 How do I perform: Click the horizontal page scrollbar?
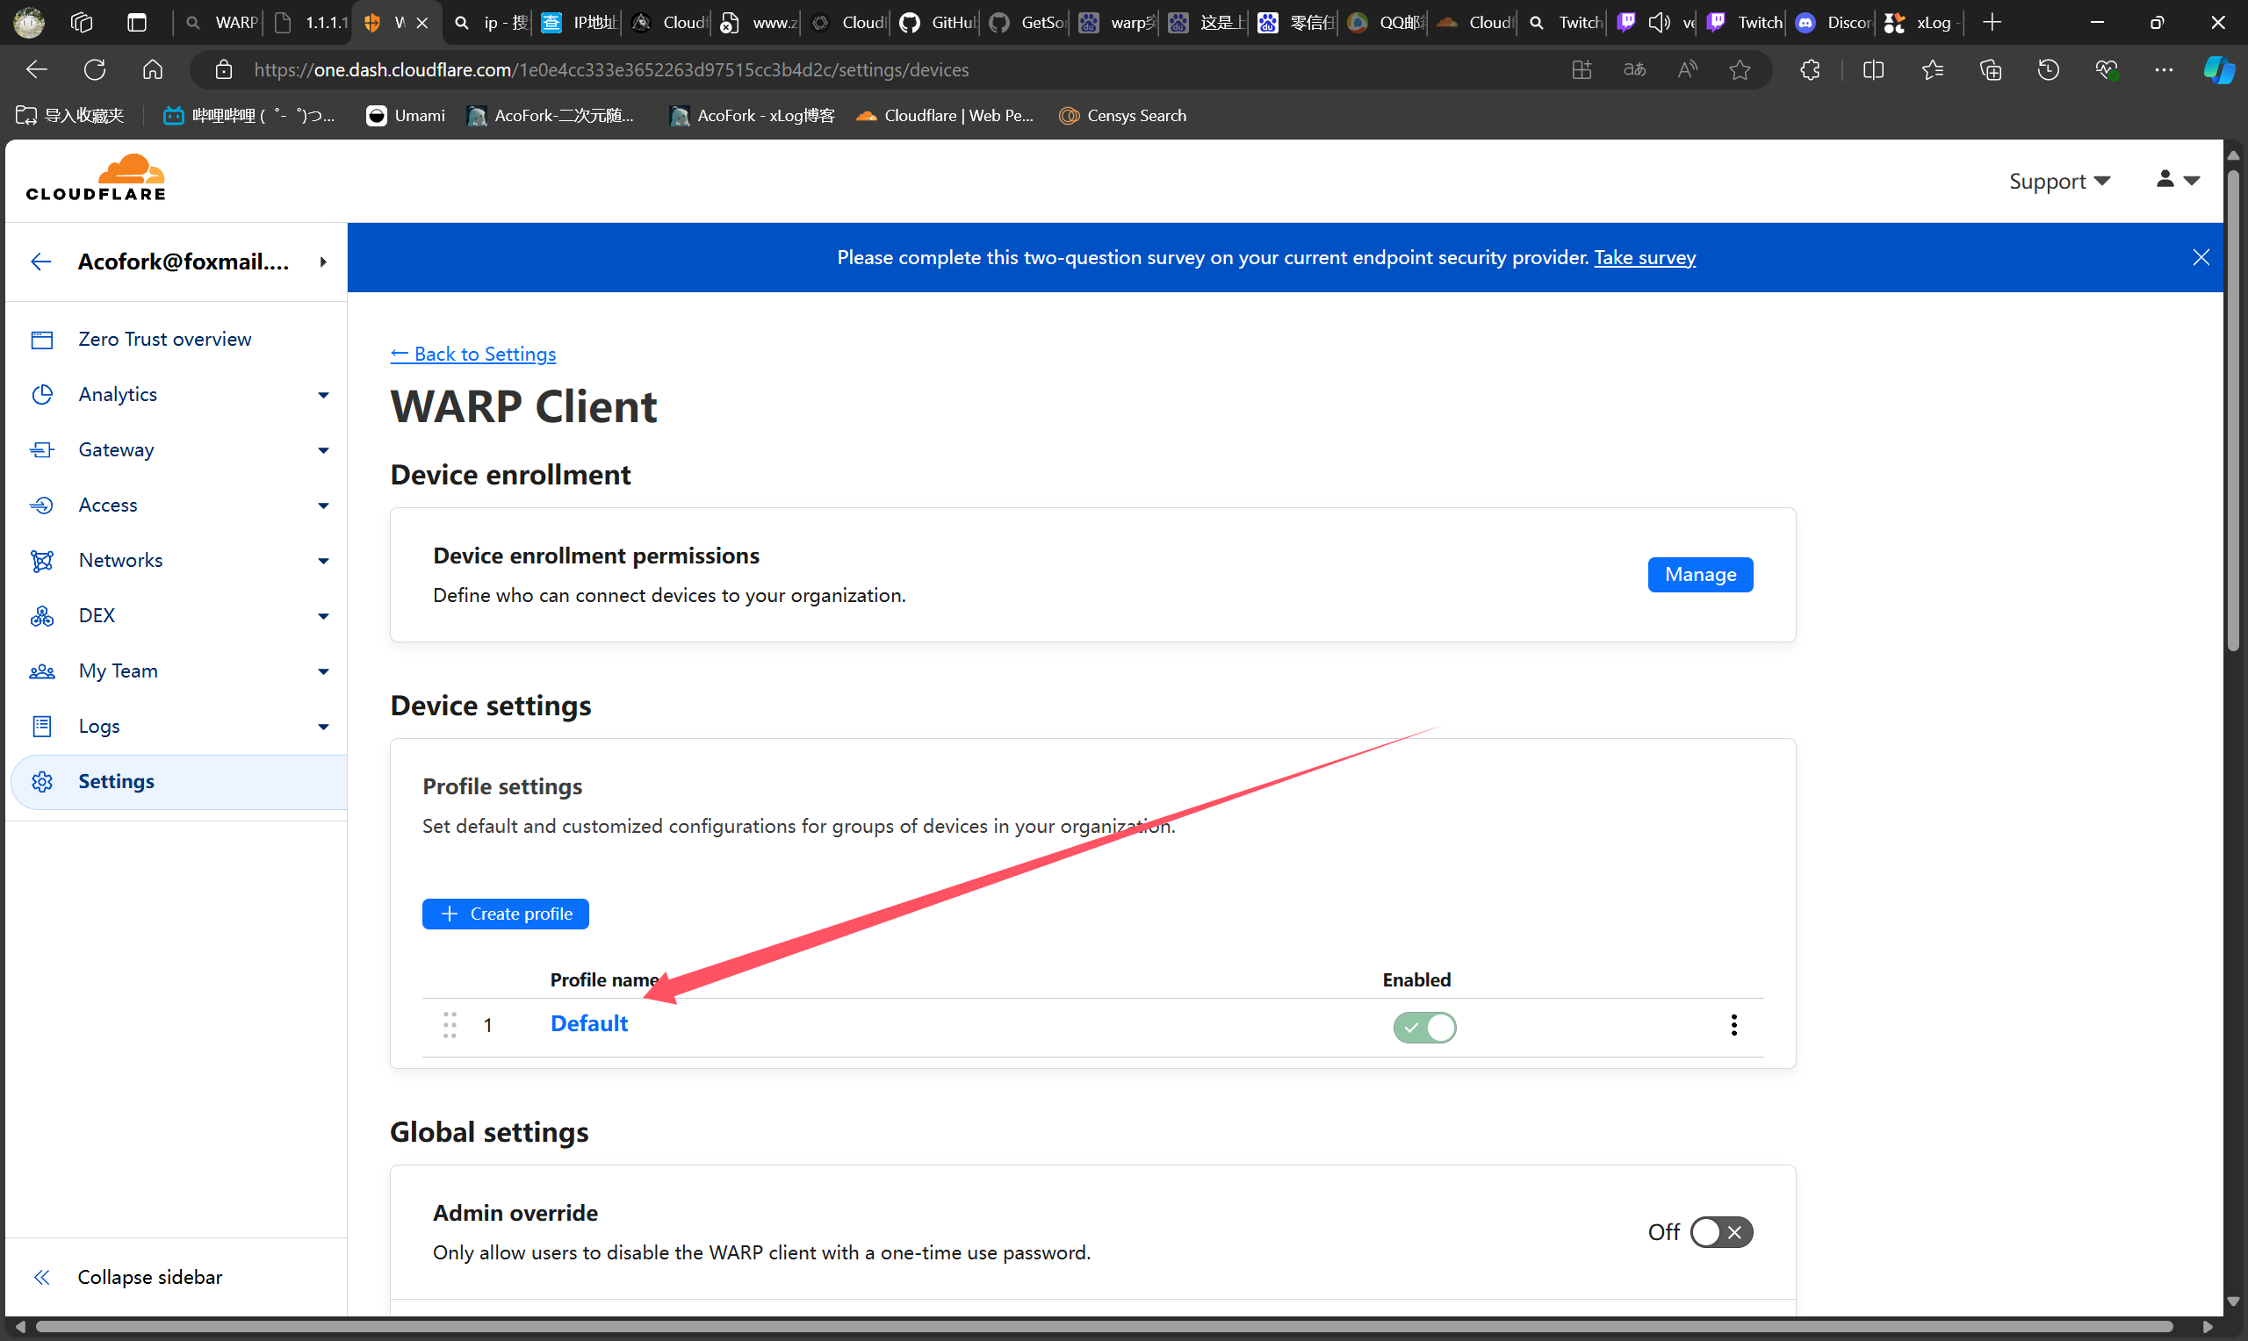(1103, 1327)
